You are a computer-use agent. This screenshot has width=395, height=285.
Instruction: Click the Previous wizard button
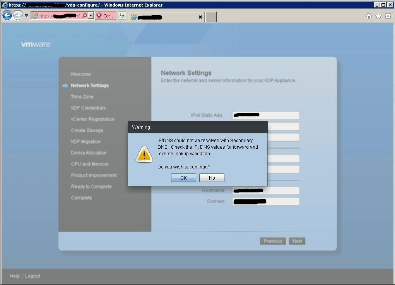(273, 241)
